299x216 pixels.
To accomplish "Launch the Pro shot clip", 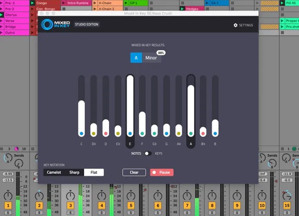I will click(289, 27).
